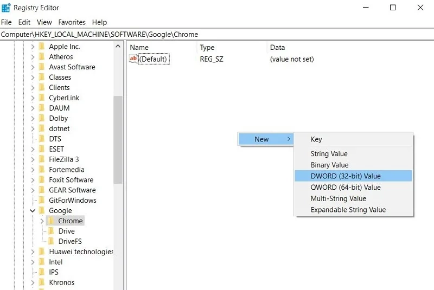Click the folder icon beside Classes
Viewport: 434px width, 290px height.
pyautogui.click(x=42, y=77)
